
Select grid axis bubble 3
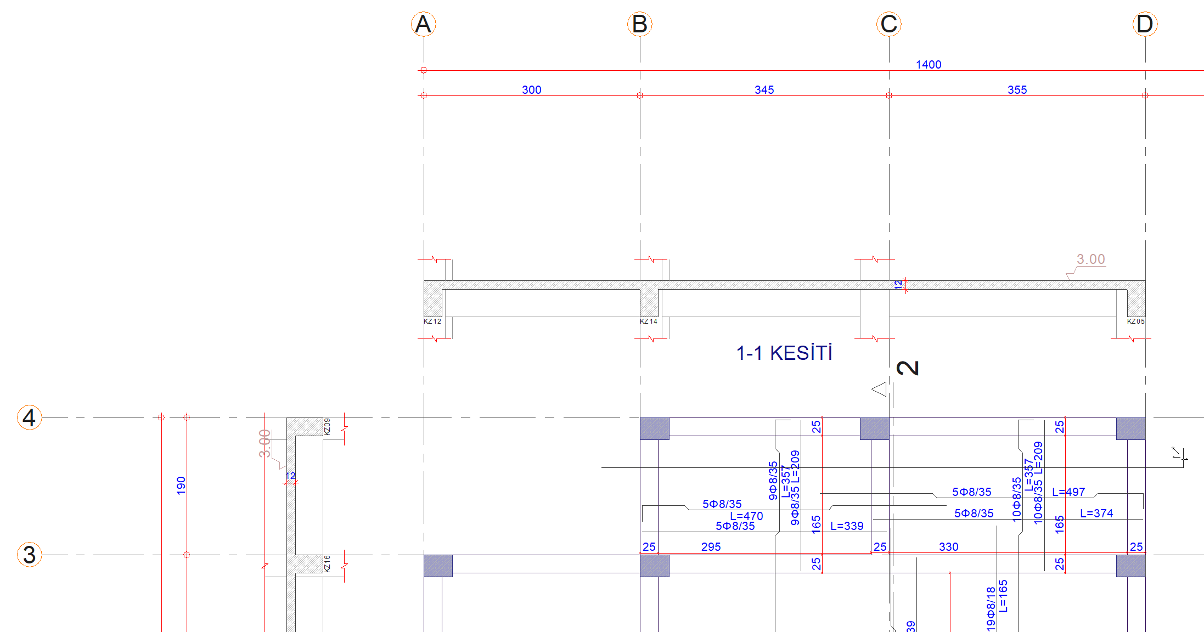[x=29, y=555]
